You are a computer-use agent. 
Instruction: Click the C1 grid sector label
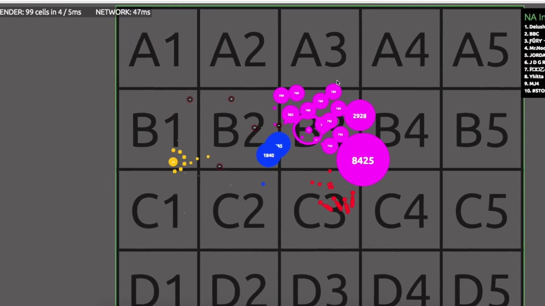point(157,211)
